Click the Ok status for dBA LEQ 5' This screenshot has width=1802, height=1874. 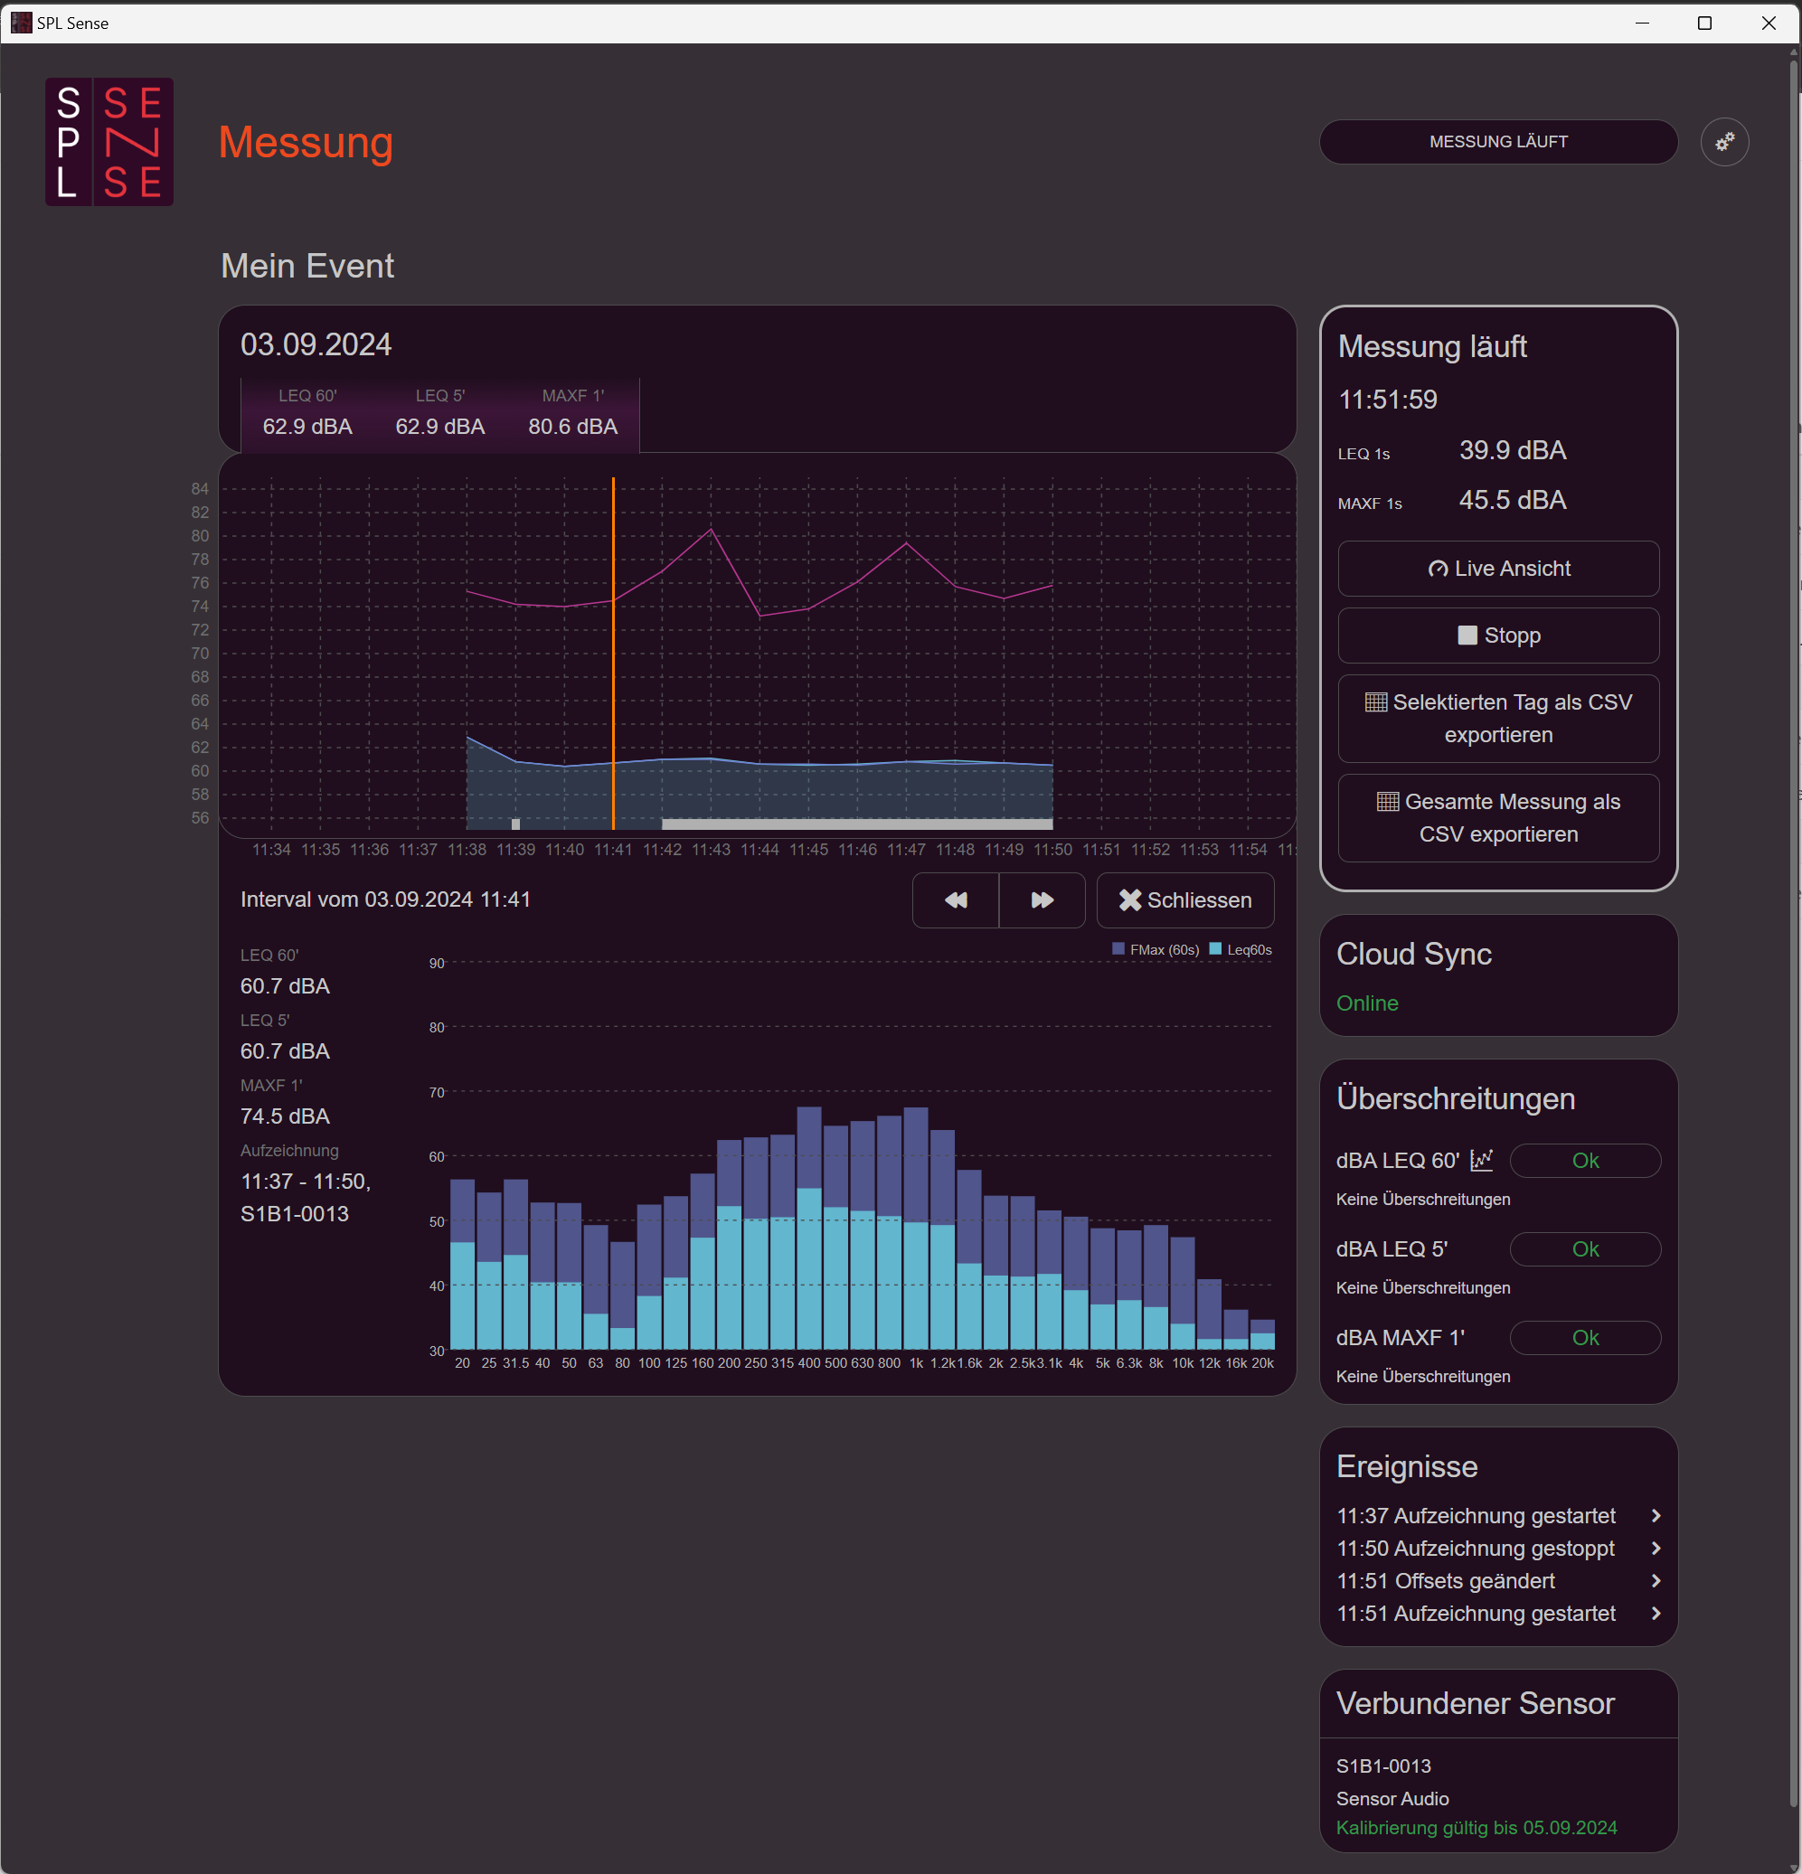coord(1585,1249)
